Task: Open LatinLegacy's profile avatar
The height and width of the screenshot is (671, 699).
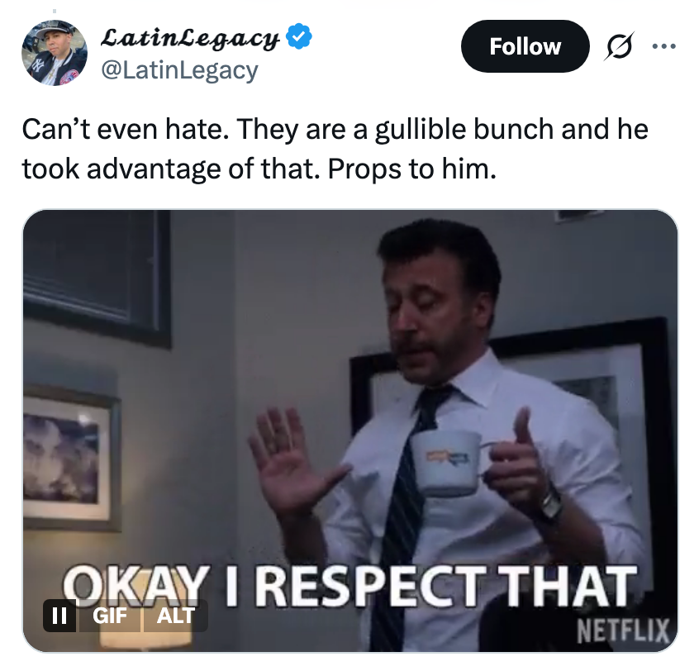Action: (x=55, y=53)
